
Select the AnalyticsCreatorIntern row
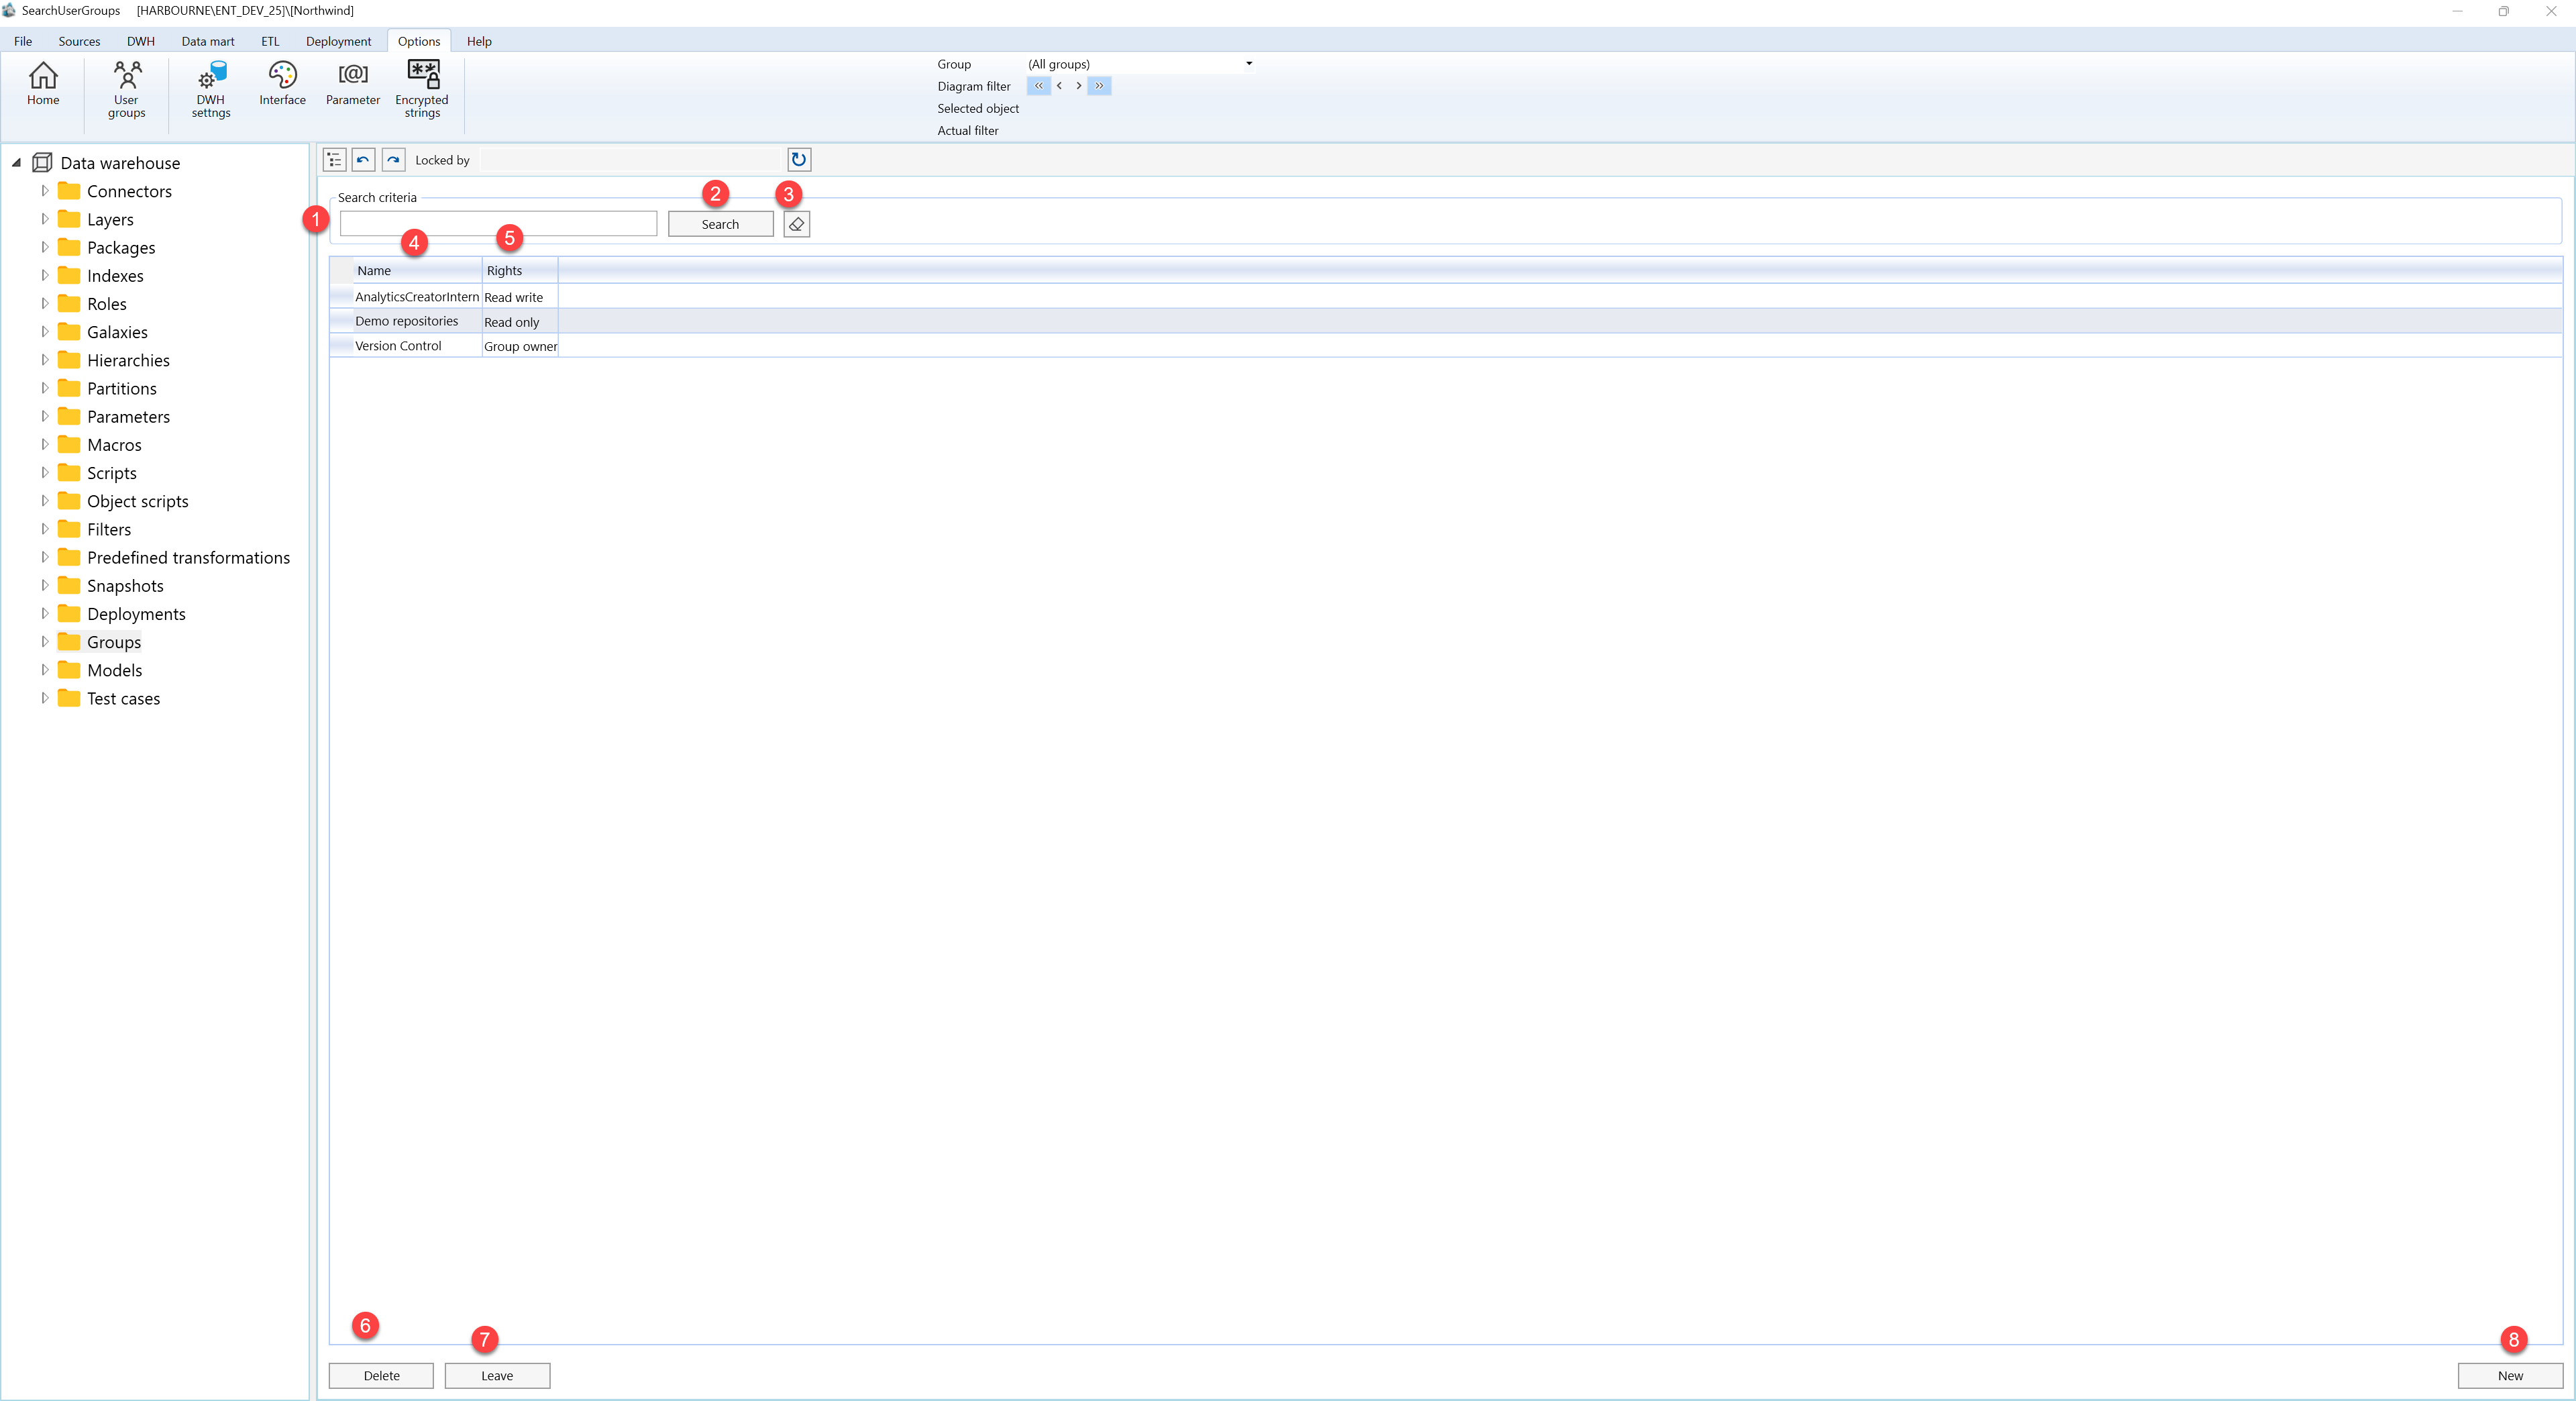(1445, 297)
